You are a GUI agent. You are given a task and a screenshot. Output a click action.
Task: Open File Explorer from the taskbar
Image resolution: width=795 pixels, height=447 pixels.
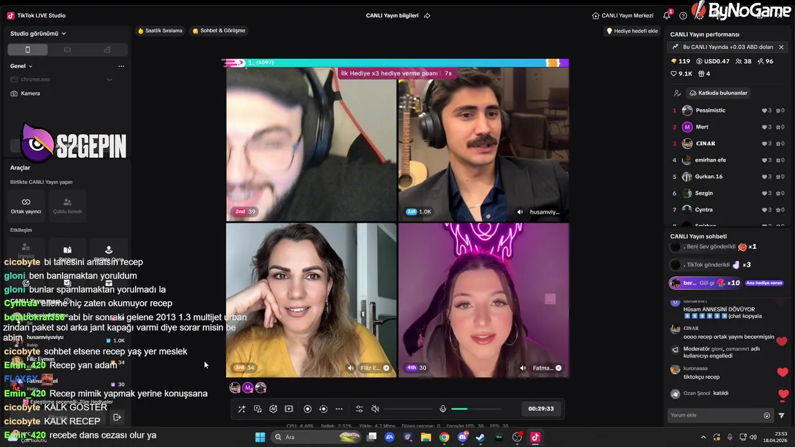pyautogui.click(x=426, y=437)
